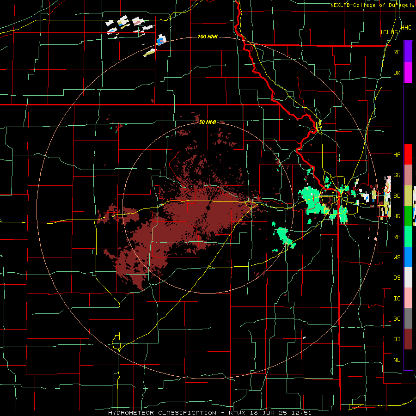
Task: Select the pale pink IC legend swatch
Action: click(408, 298)
